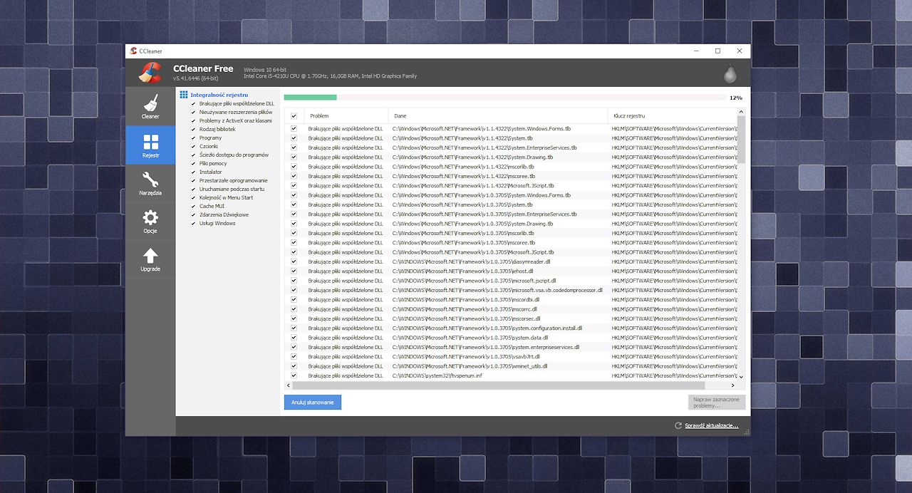Select the Programy category label
This screenshot has width=912, height=493.
point(210,137)
